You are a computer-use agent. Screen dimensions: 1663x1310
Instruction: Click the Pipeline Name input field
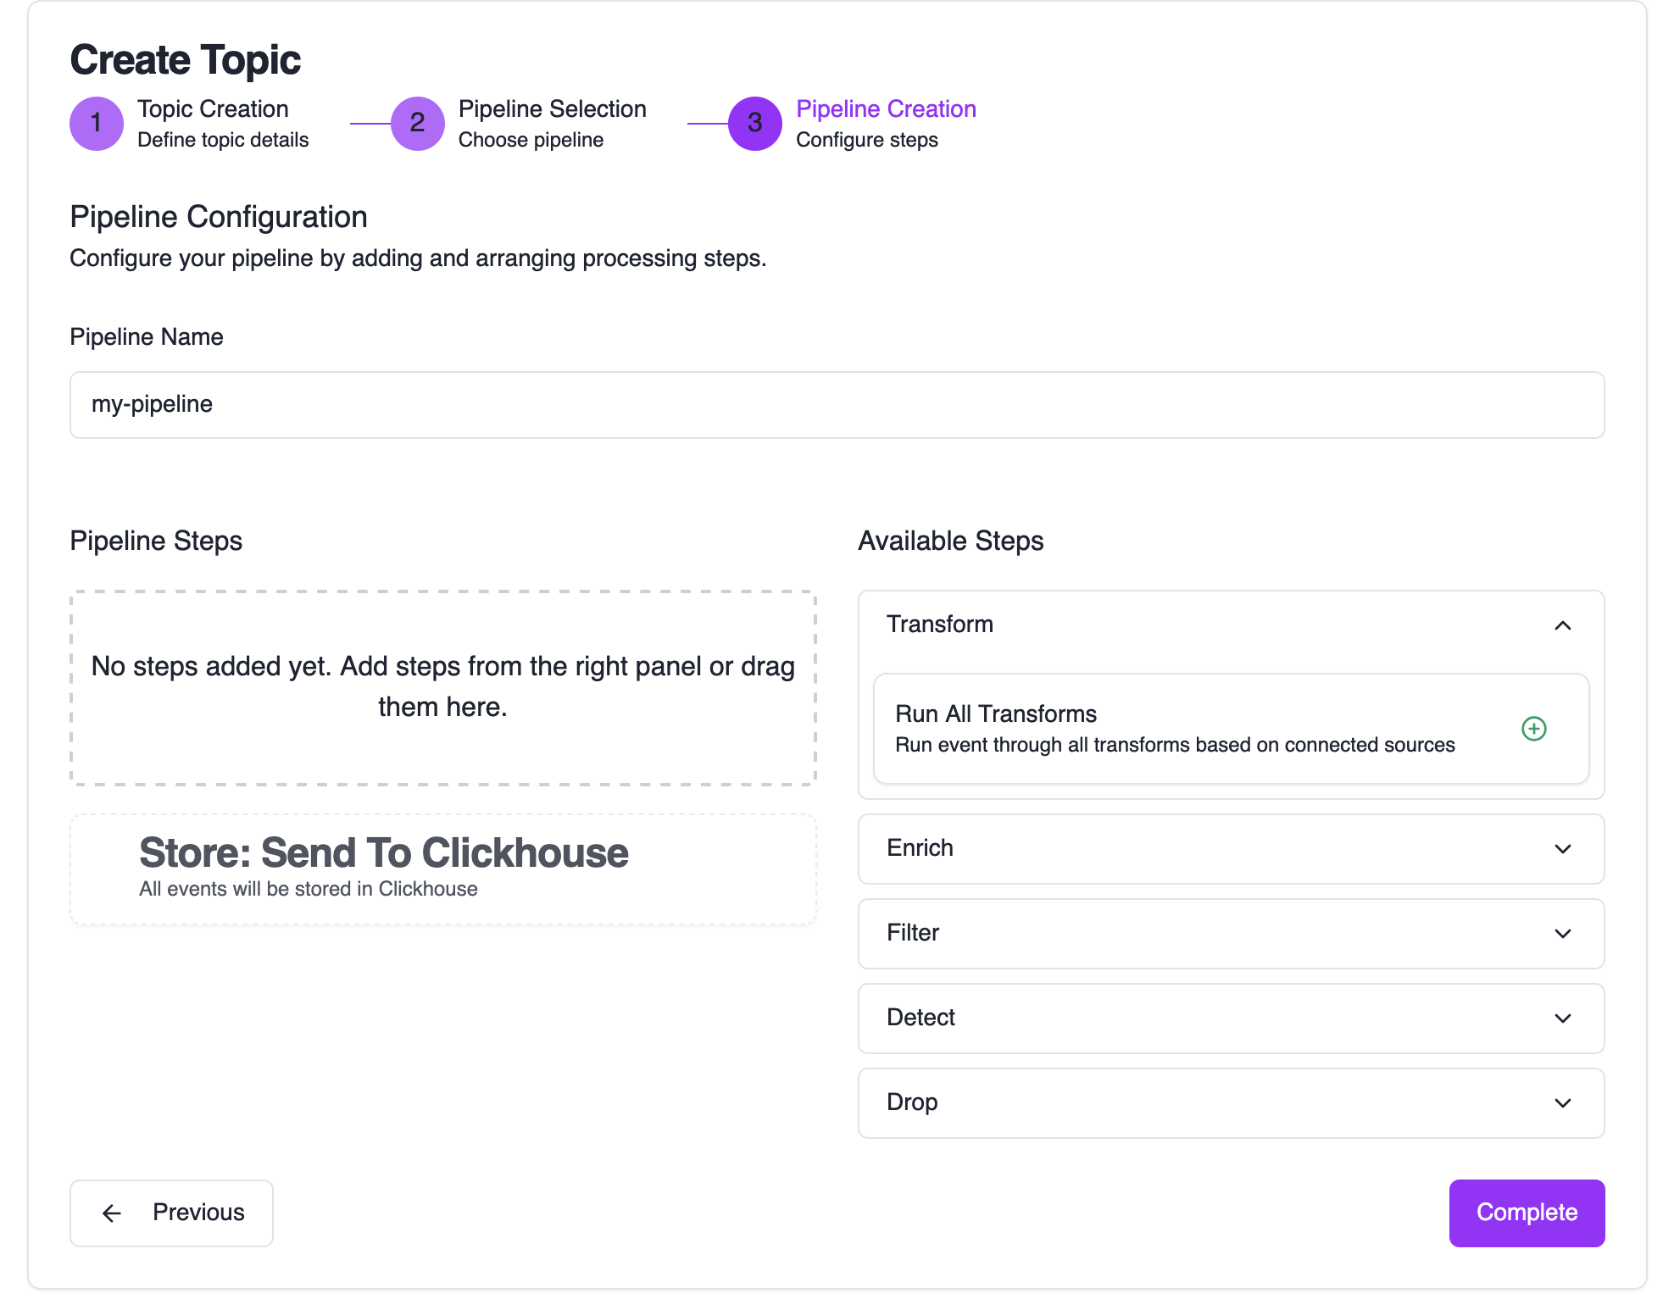point(836,405)
